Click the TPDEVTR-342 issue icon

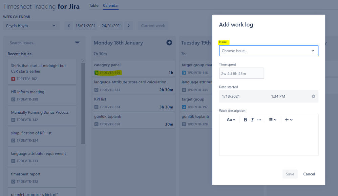[x=13, y=120]
